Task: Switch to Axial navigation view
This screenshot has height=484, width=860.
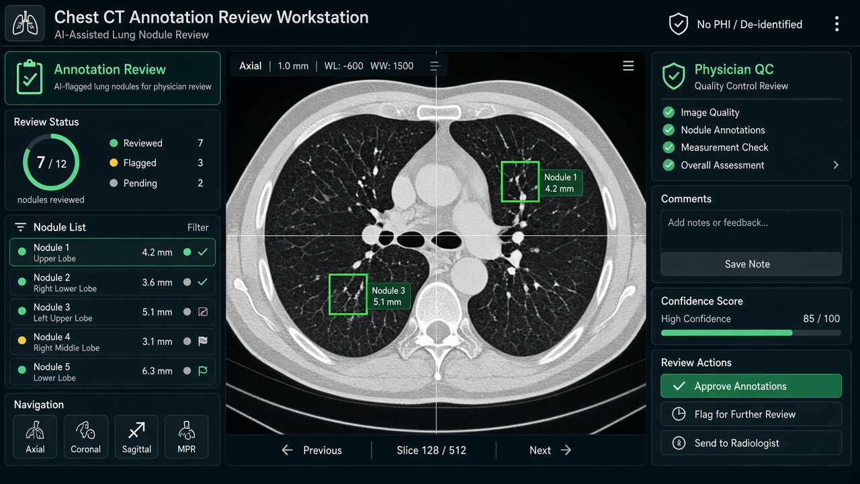Action: 35,437
